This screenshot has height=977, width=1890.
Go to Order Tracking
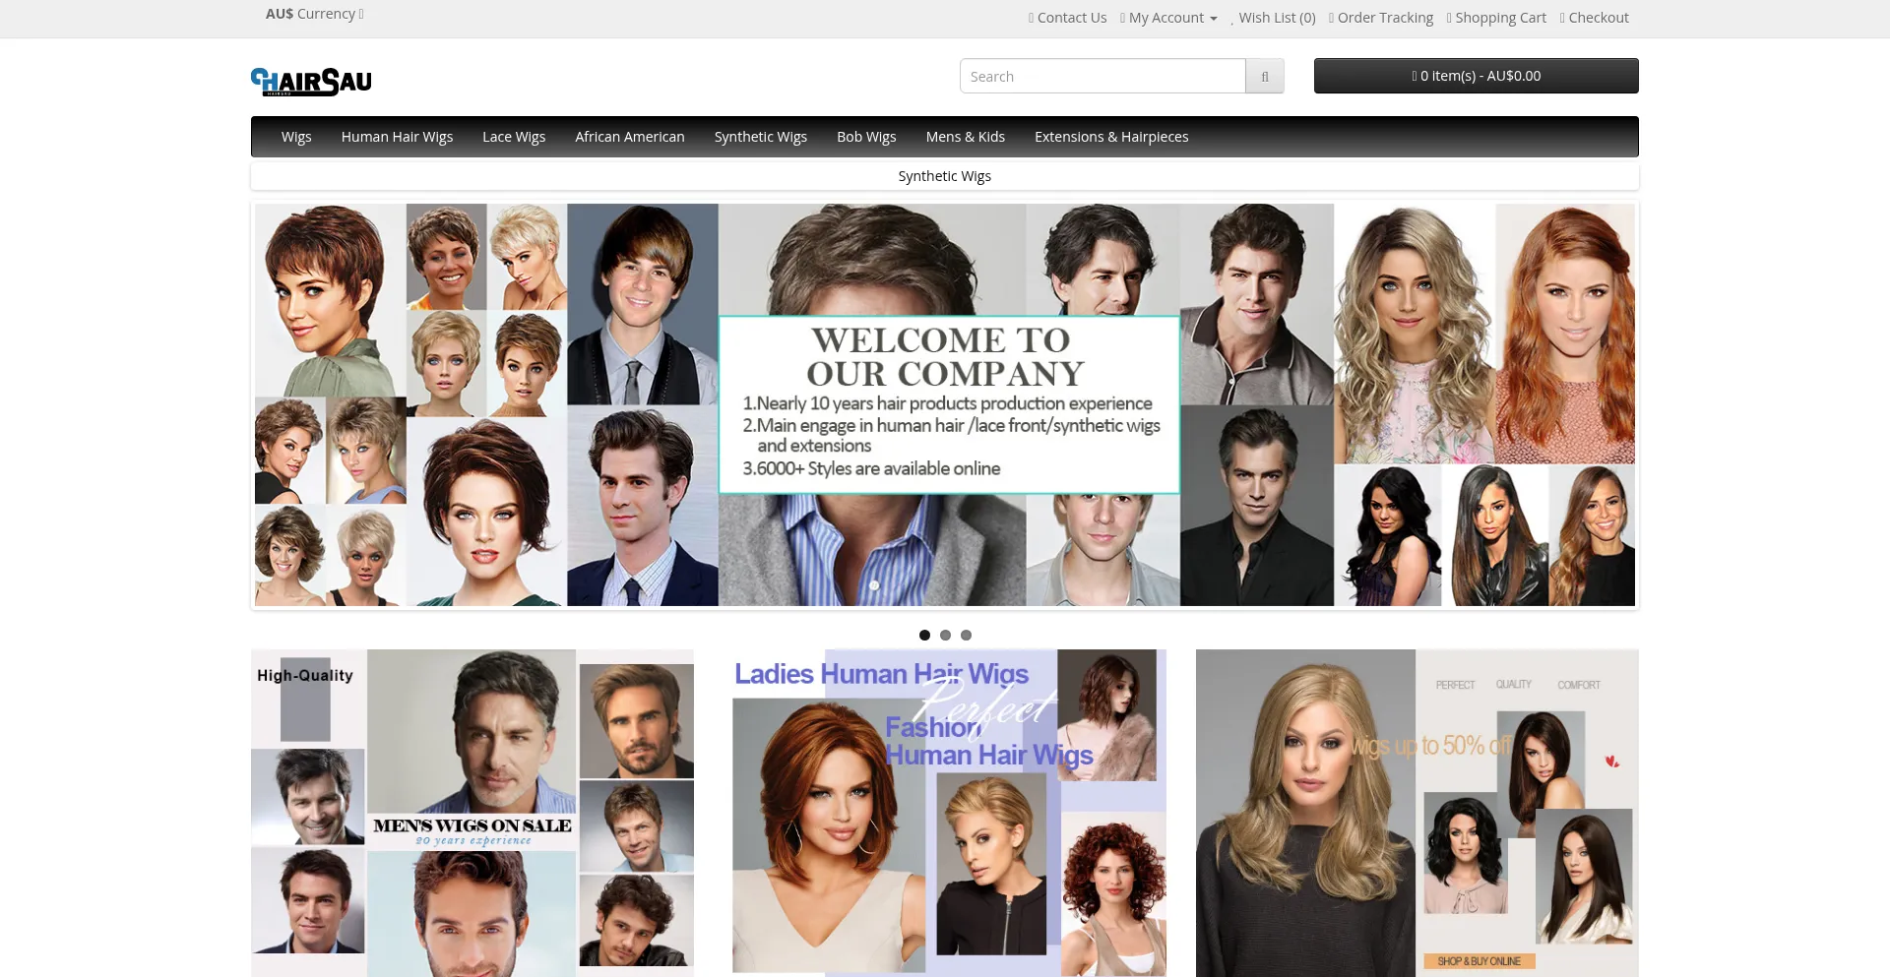tap(1381, 18)
